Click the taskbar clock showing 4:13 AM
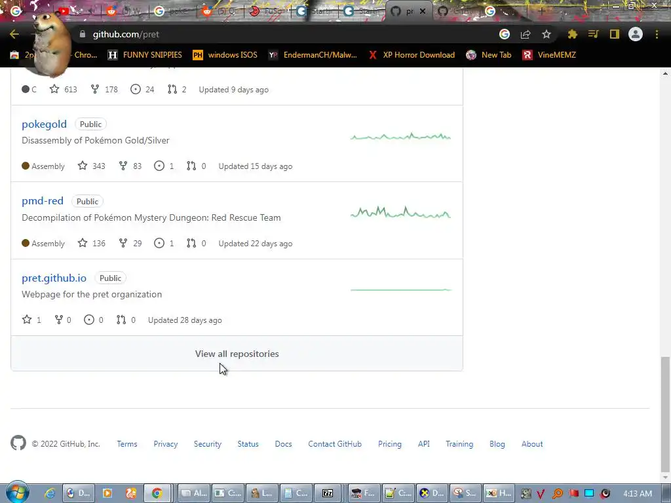The image size is (671, 503). point(638,494)
